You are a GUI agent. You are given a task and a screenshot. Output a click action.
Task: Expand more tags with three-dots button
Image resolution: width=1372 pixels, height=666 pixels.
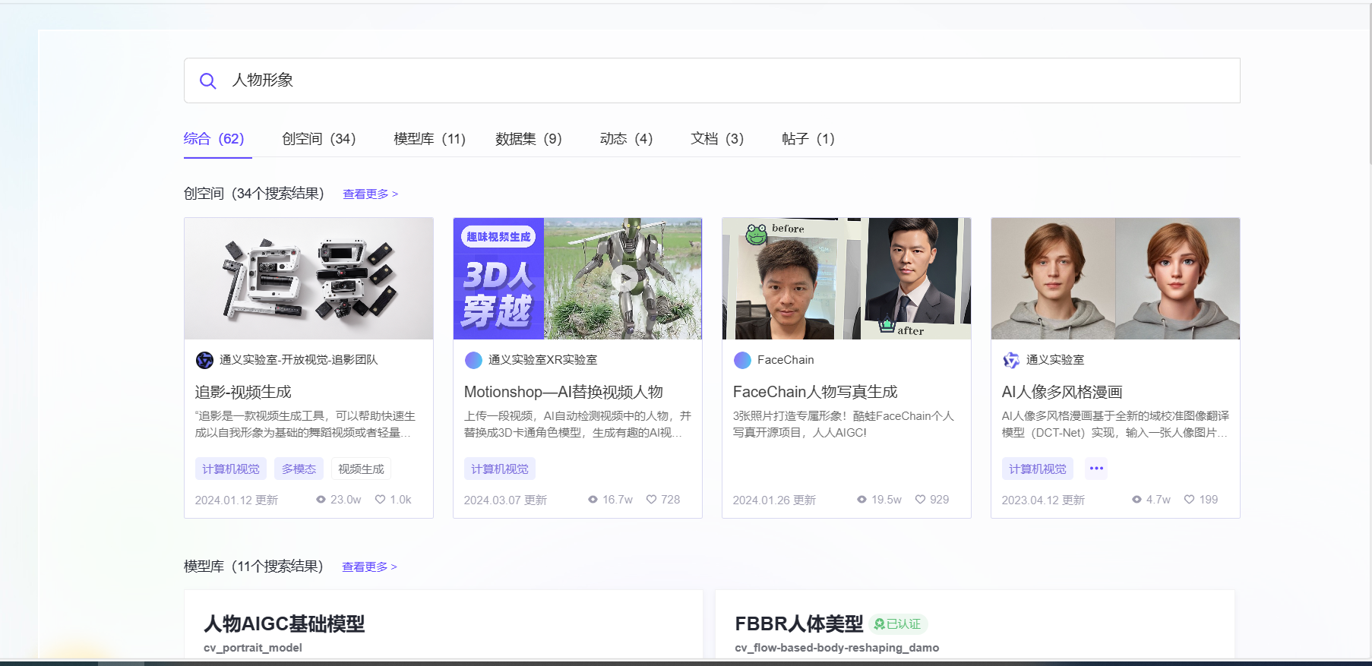tap(1095, 469)
